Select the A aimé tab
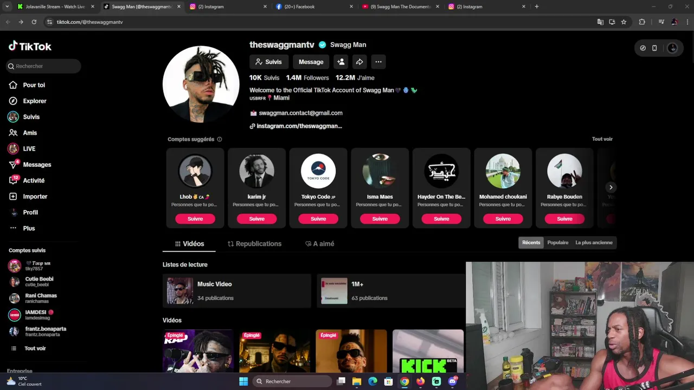 point(319,244)
